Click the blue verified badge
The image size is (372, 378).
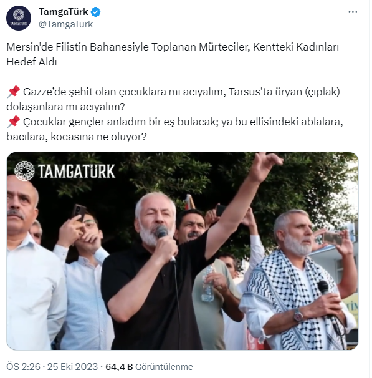pos(95,12)
